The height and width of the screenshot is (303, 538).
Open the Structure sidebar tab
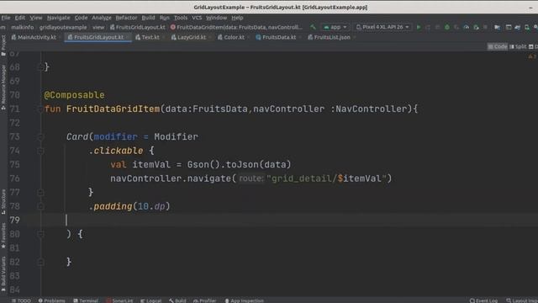click(x=3, y=202)
